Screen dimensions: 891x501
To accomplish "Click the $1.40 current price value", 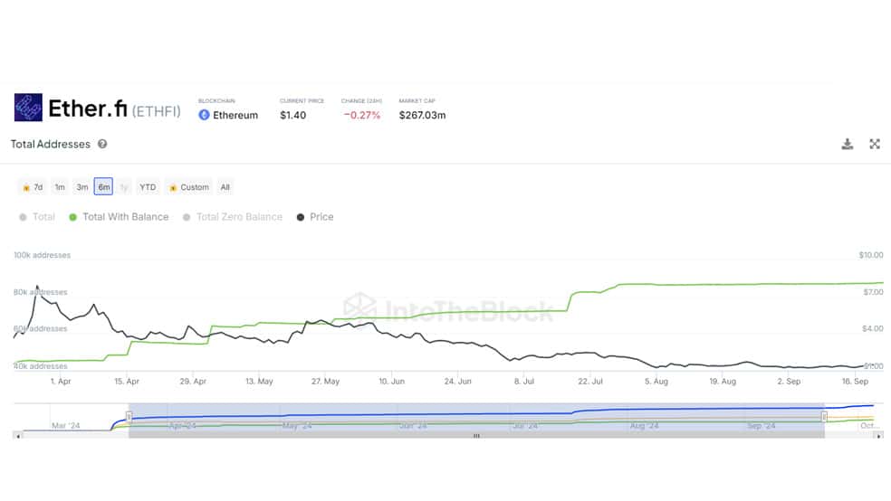I will coord(292,115).
